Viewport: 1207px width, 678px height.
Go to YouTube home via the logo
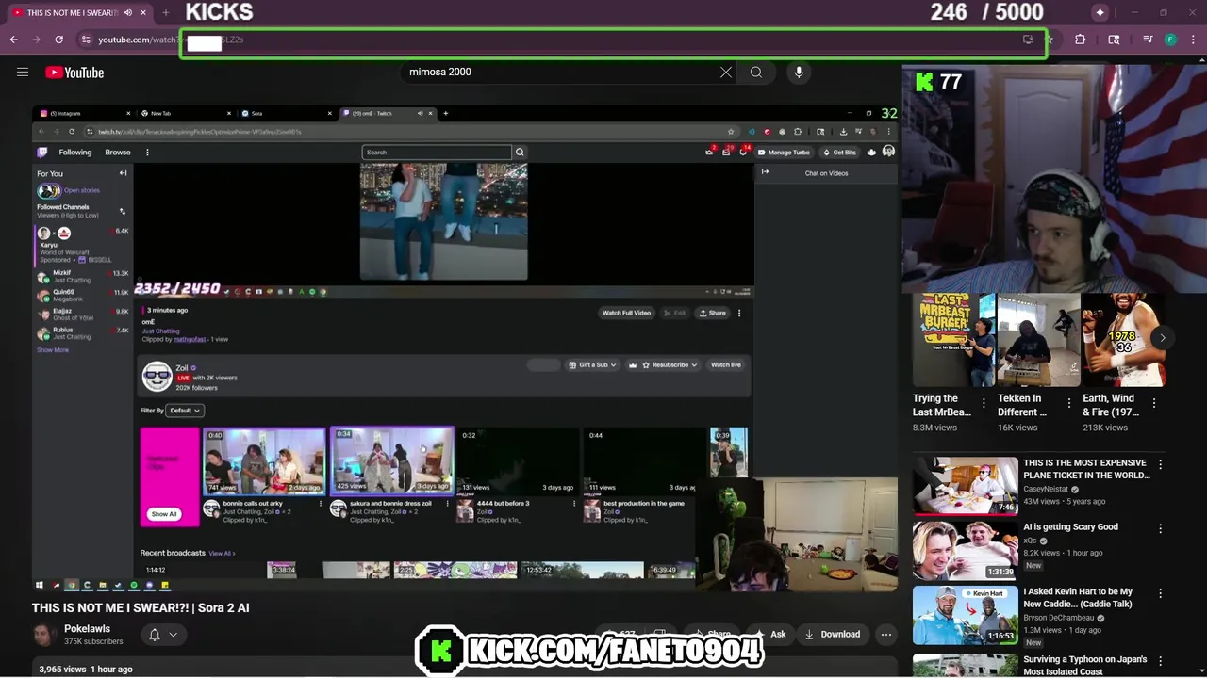click(74, 73)
